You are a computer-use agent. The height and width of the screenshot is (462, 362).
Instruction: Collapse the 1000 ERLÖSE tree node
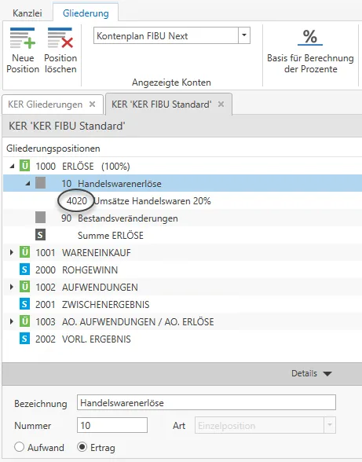click(12, 167)
